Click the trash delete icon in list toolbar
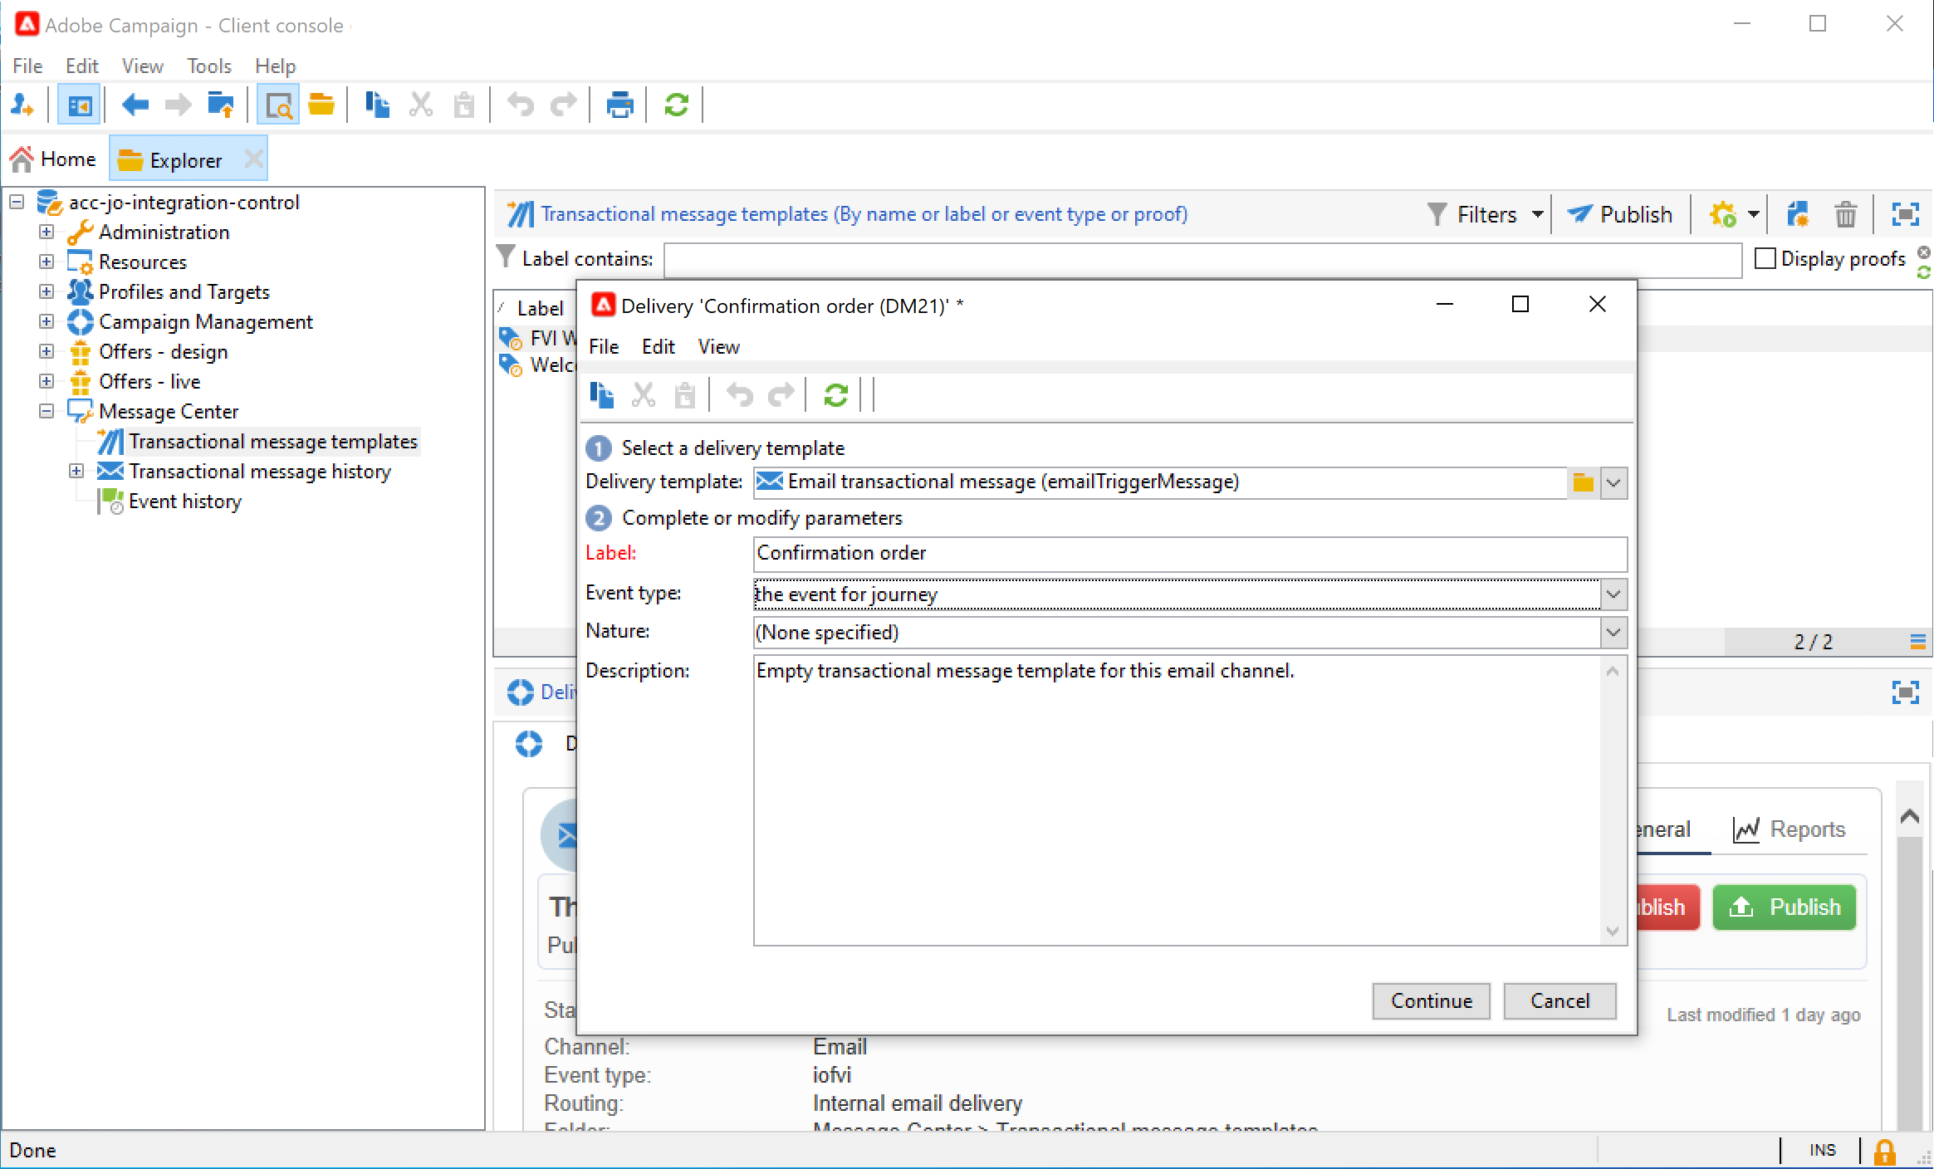 (1845, 215)
